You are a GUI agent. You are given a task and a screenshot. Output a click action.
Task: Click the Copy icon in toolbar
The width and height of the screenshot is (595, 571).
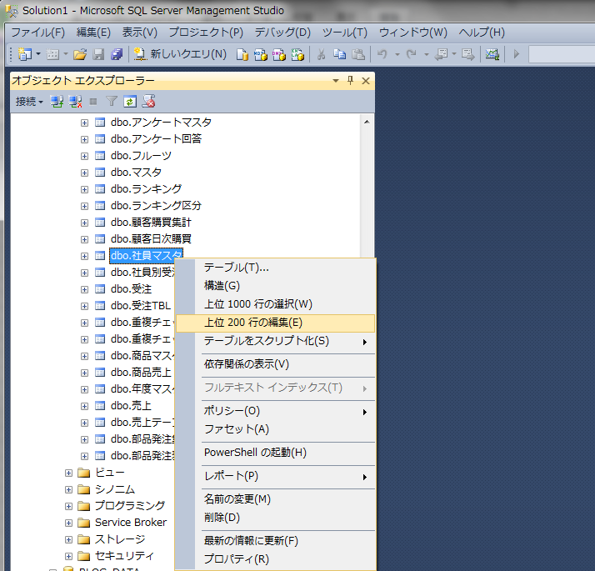tap(340, 54)
